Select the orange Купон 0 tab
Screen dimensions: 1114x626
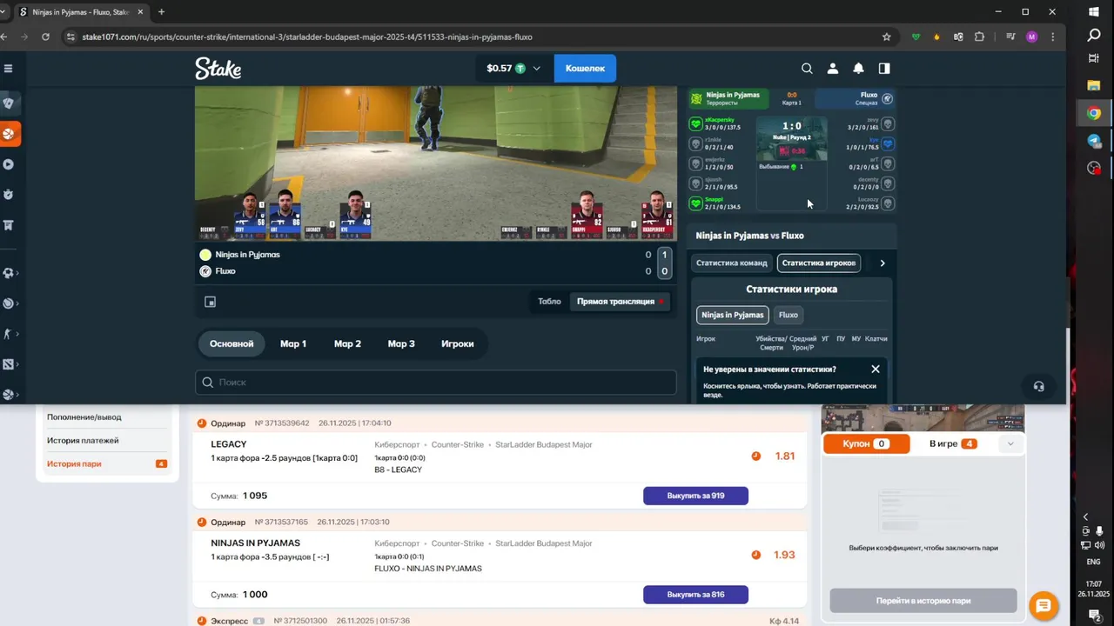(866, 443)
